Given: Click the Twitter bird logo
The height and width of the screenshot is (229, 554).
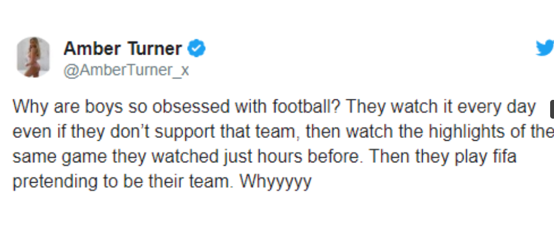Looking at the screenshot, I should pyautogui.click(x=545, y=48).
